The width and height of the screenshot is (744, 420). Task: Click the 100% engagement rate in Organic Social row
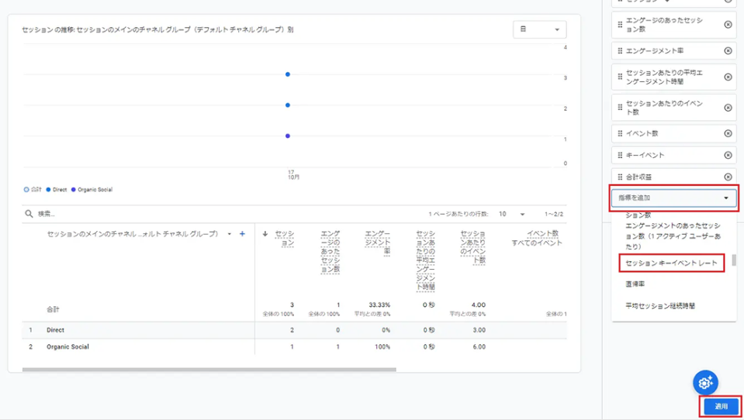382,346
